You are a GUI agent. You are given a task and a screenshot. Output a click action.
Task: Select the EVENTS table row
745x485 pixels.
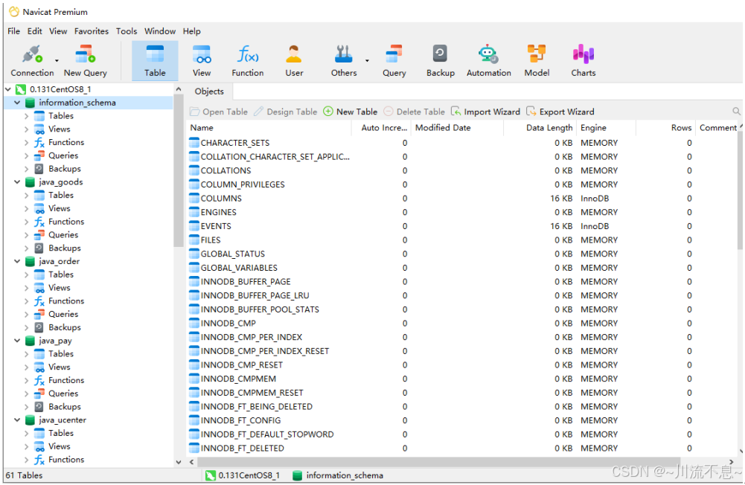pyautogui.click(x=462, y=226)
